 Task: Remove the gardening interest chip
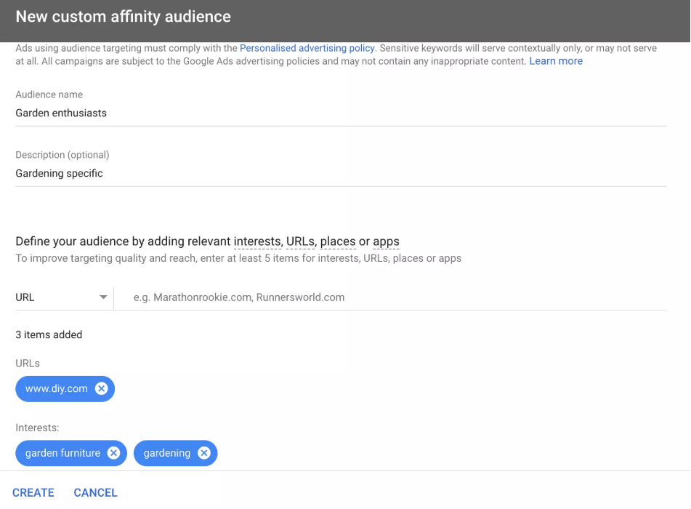coord(204,453)
